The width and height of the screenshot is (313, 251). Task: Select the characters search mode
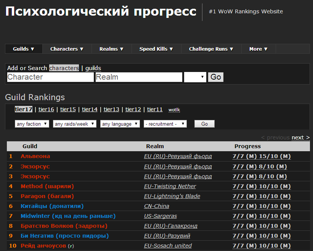pos(64,68)
